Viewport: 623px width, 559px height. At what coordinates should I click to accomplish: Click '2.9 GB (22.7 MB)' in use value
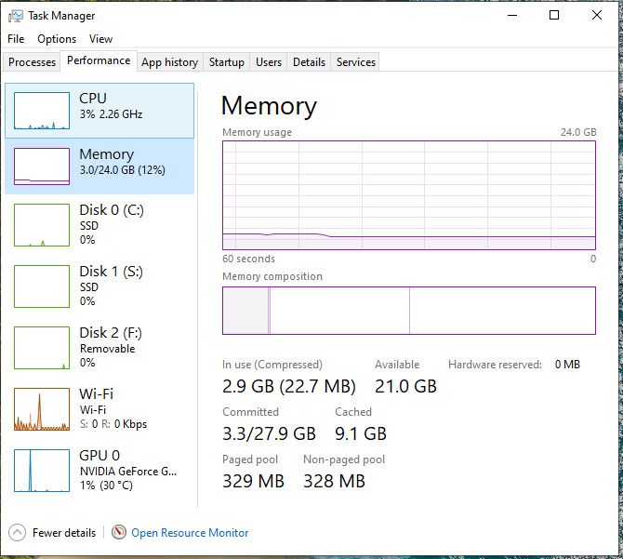[x=289, y=386]
